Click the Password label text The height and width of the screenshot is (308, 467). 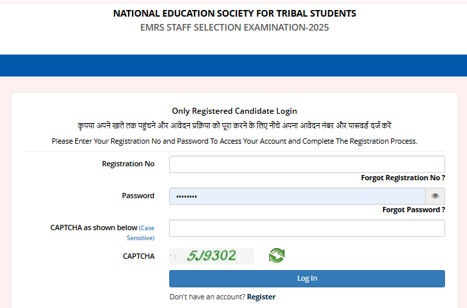coord(138,196)
